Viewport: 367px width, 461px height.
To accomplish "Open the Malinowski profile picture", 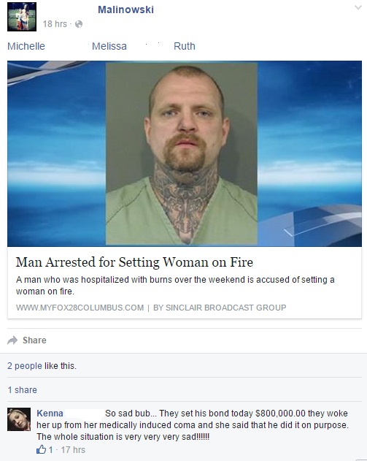I will [22, 17].
